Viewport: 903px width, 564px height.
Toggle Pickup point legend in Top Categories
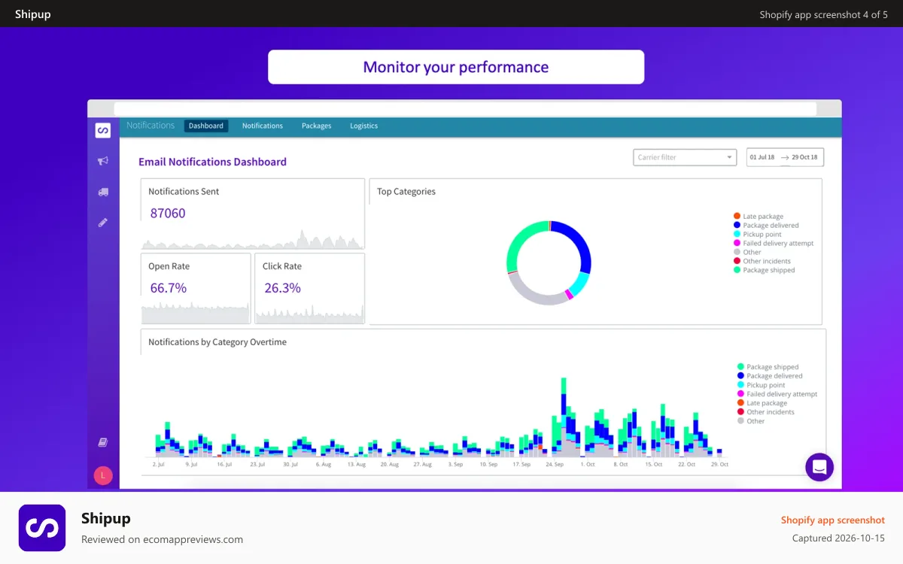[758, 235]
